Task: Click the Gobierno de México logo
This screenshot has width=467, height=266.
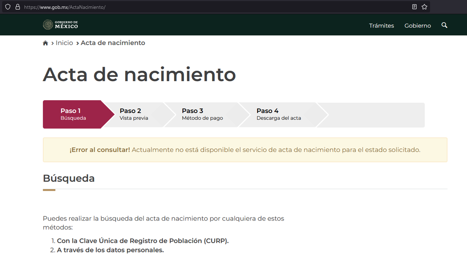Action: [60, 24]
